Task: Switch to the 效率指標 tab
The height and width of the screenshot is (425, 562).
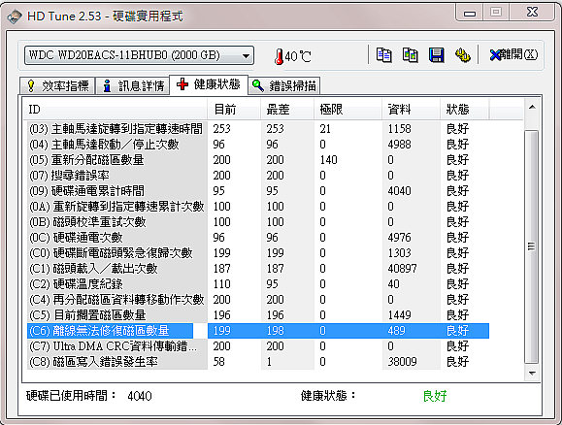Action: pyautogui.click(x=57, y=85)
